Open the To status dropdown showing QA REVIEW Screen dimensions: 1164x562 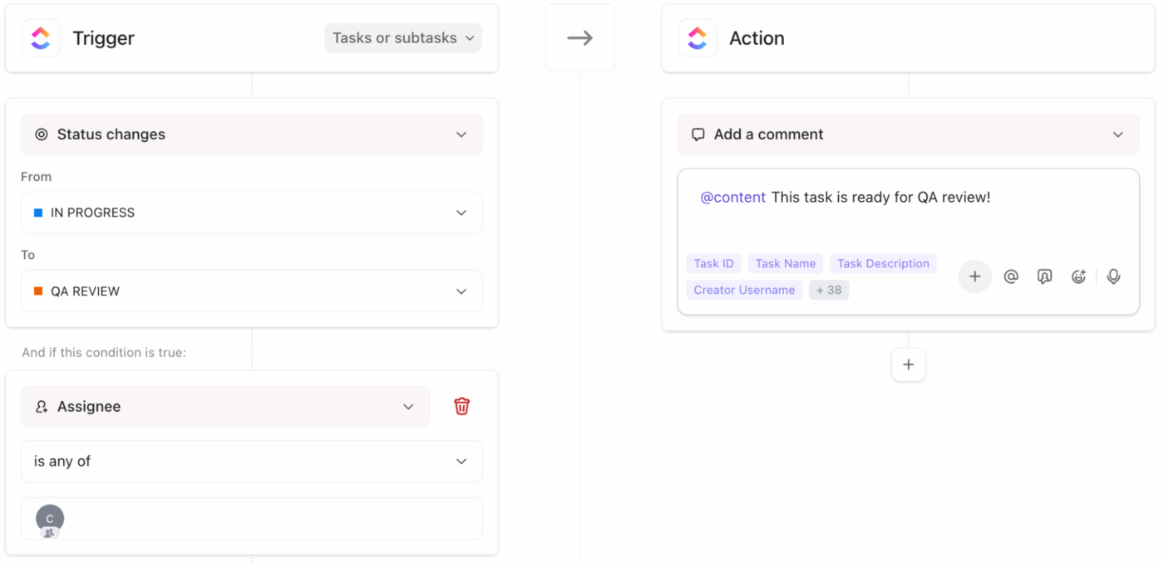click(x=461, y=291)
